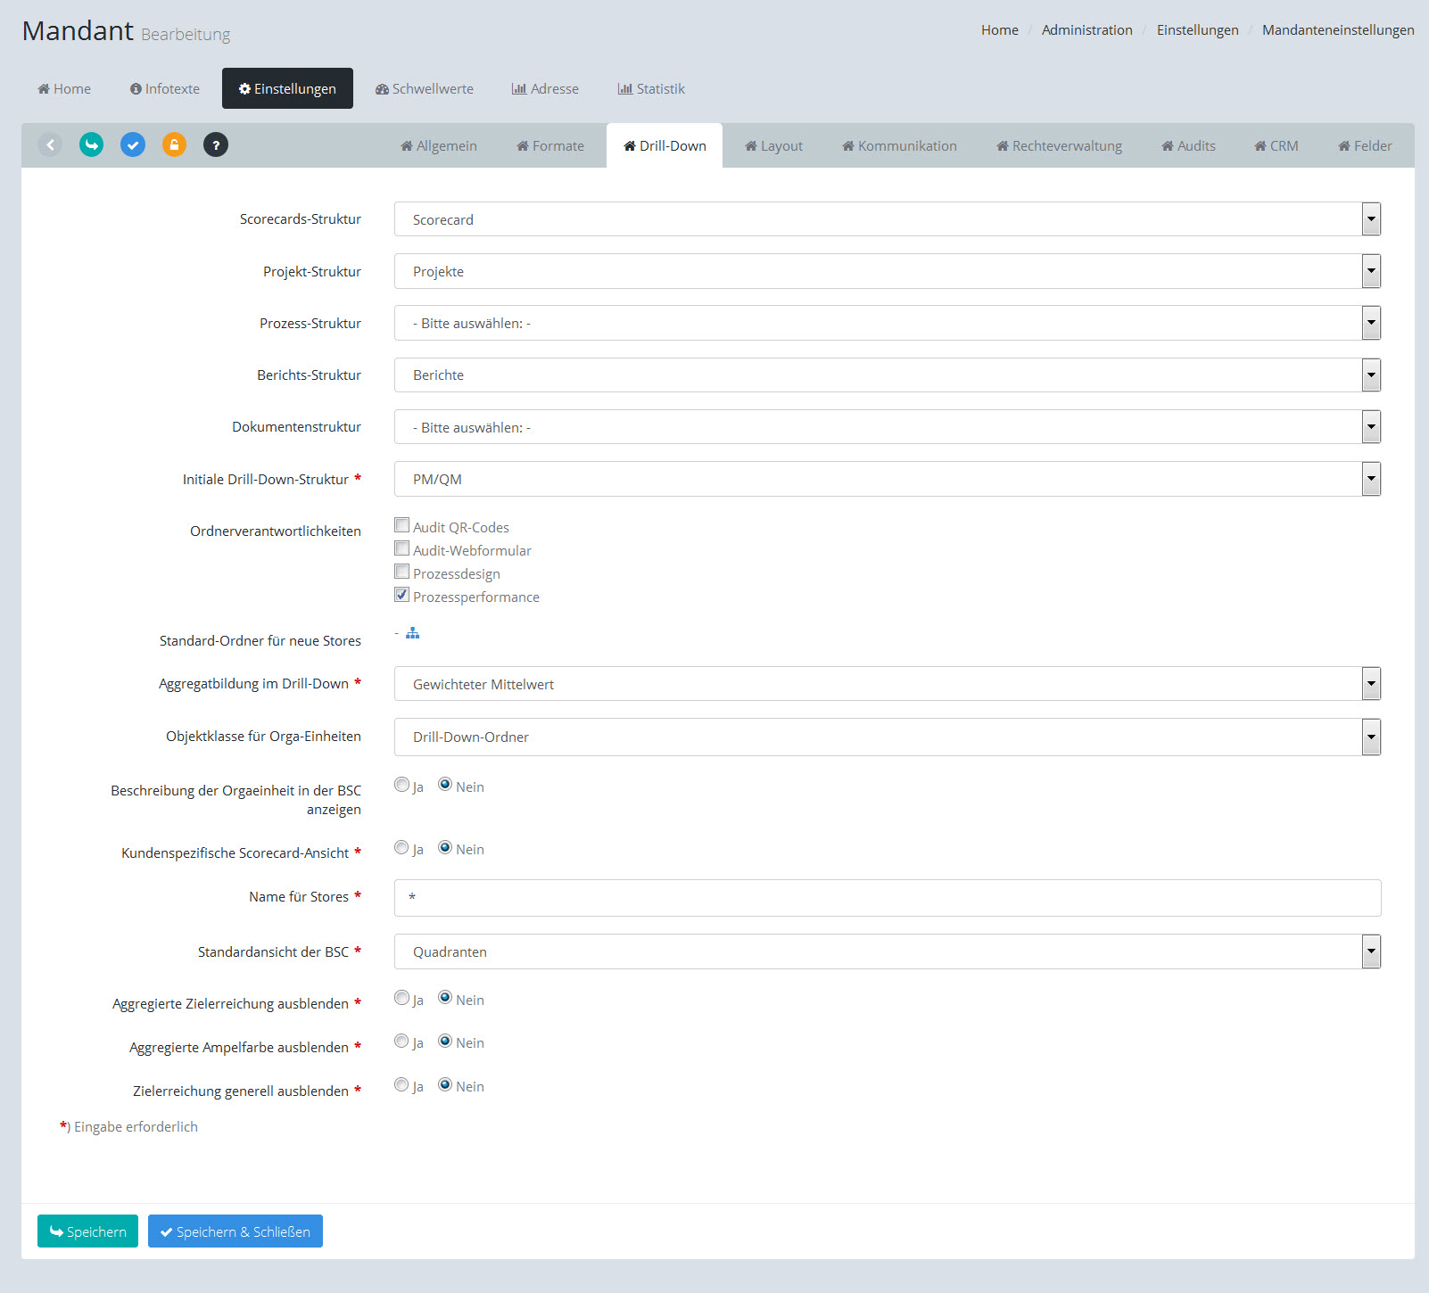Open the Prozess-Struktur dropdown
Viewport: 1429px width, 1293px height.
click(x=1371, y=323)
